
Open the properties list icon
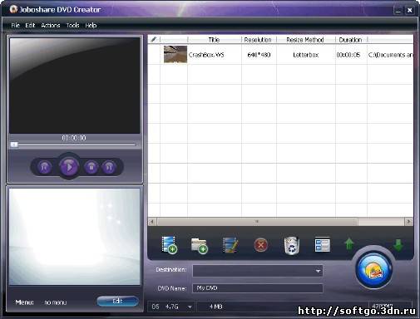pos(323,245)
